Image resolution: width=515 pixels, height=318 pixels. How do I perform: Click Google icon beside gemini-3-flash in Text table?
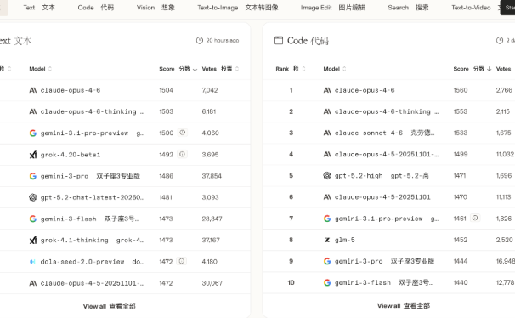33,219
